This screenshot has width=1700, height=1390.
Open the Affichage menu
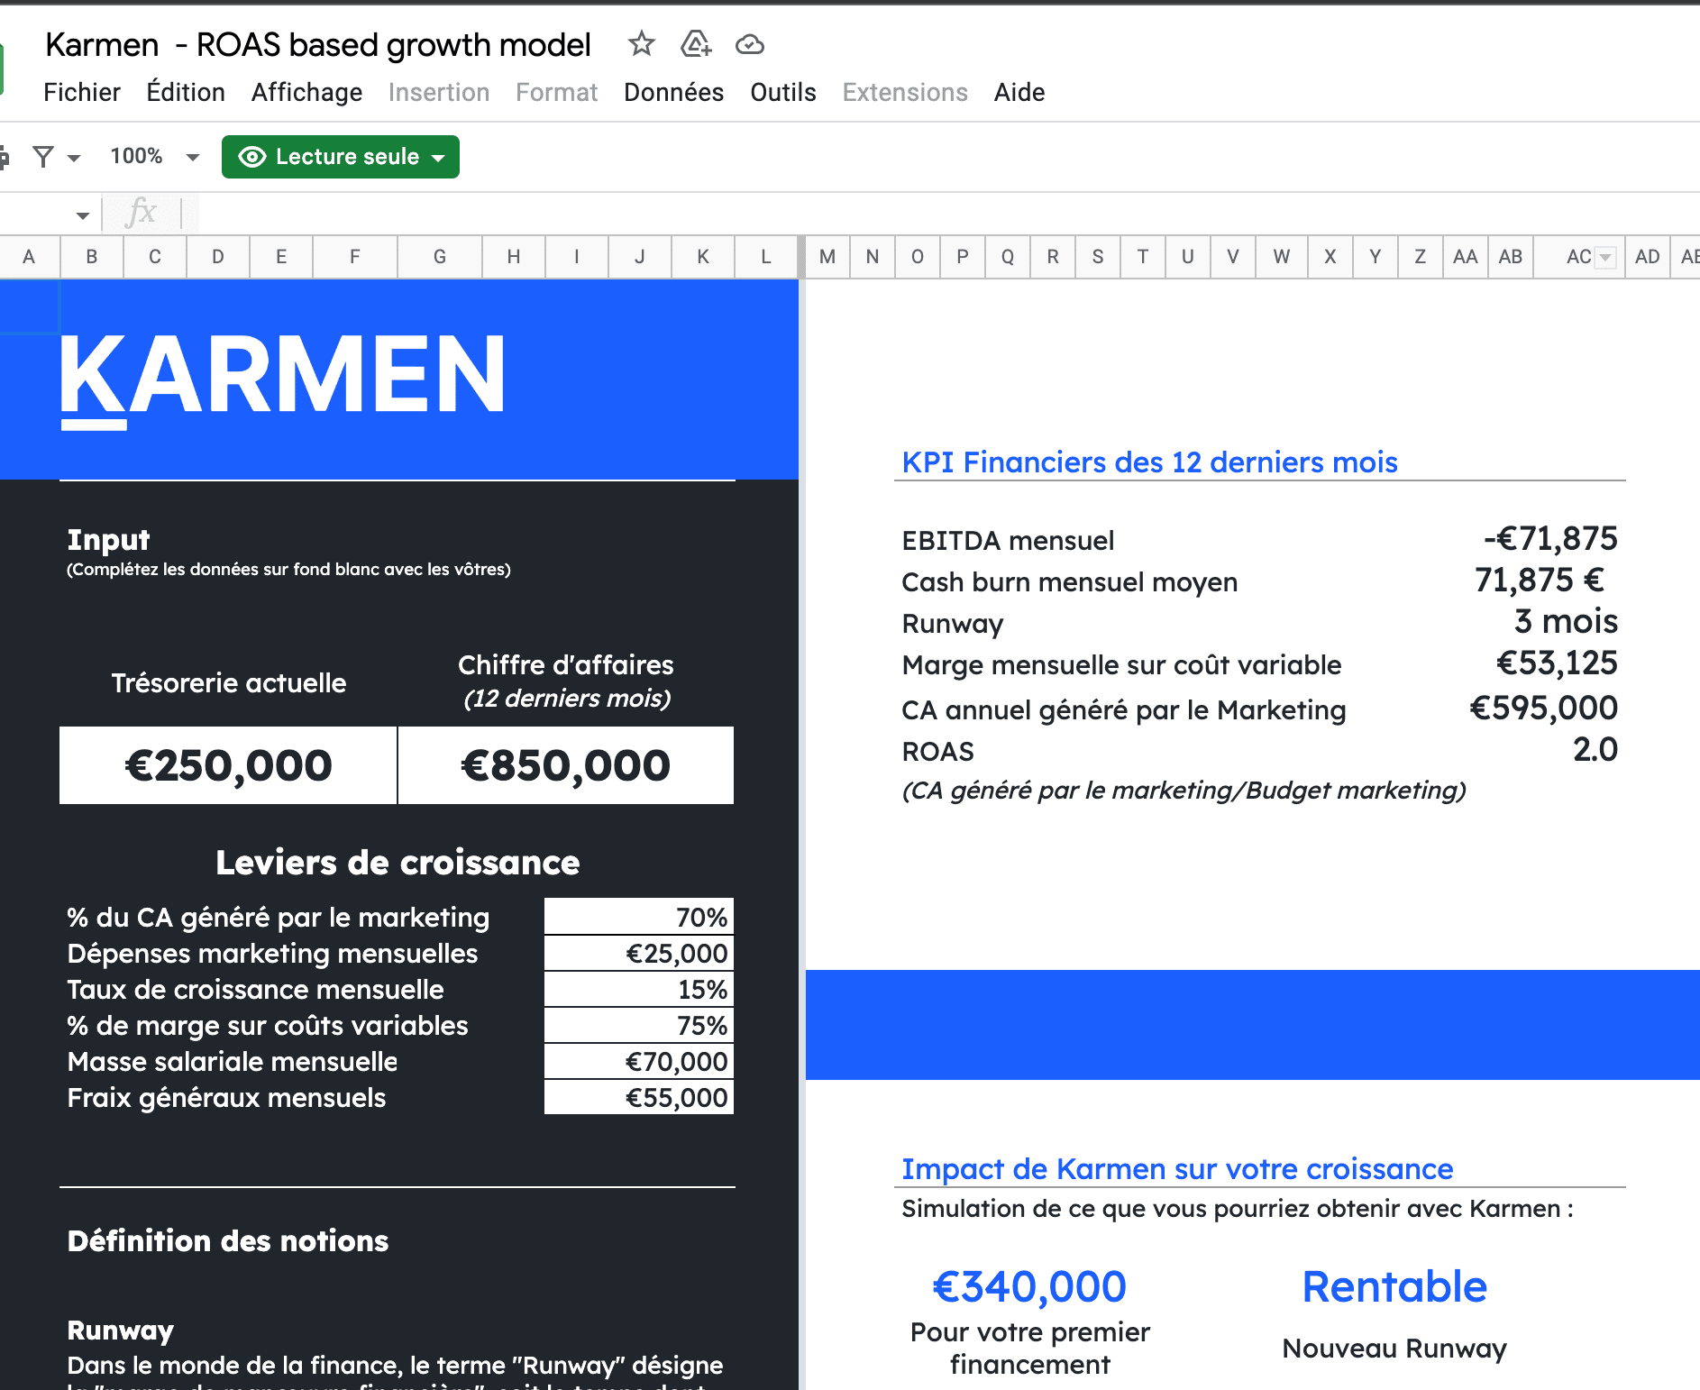[x=306, y=92]
